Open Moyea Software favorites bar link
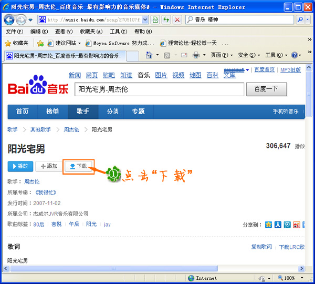The height and width of the screenshot is (284, 315). click(x=120, y=43)
